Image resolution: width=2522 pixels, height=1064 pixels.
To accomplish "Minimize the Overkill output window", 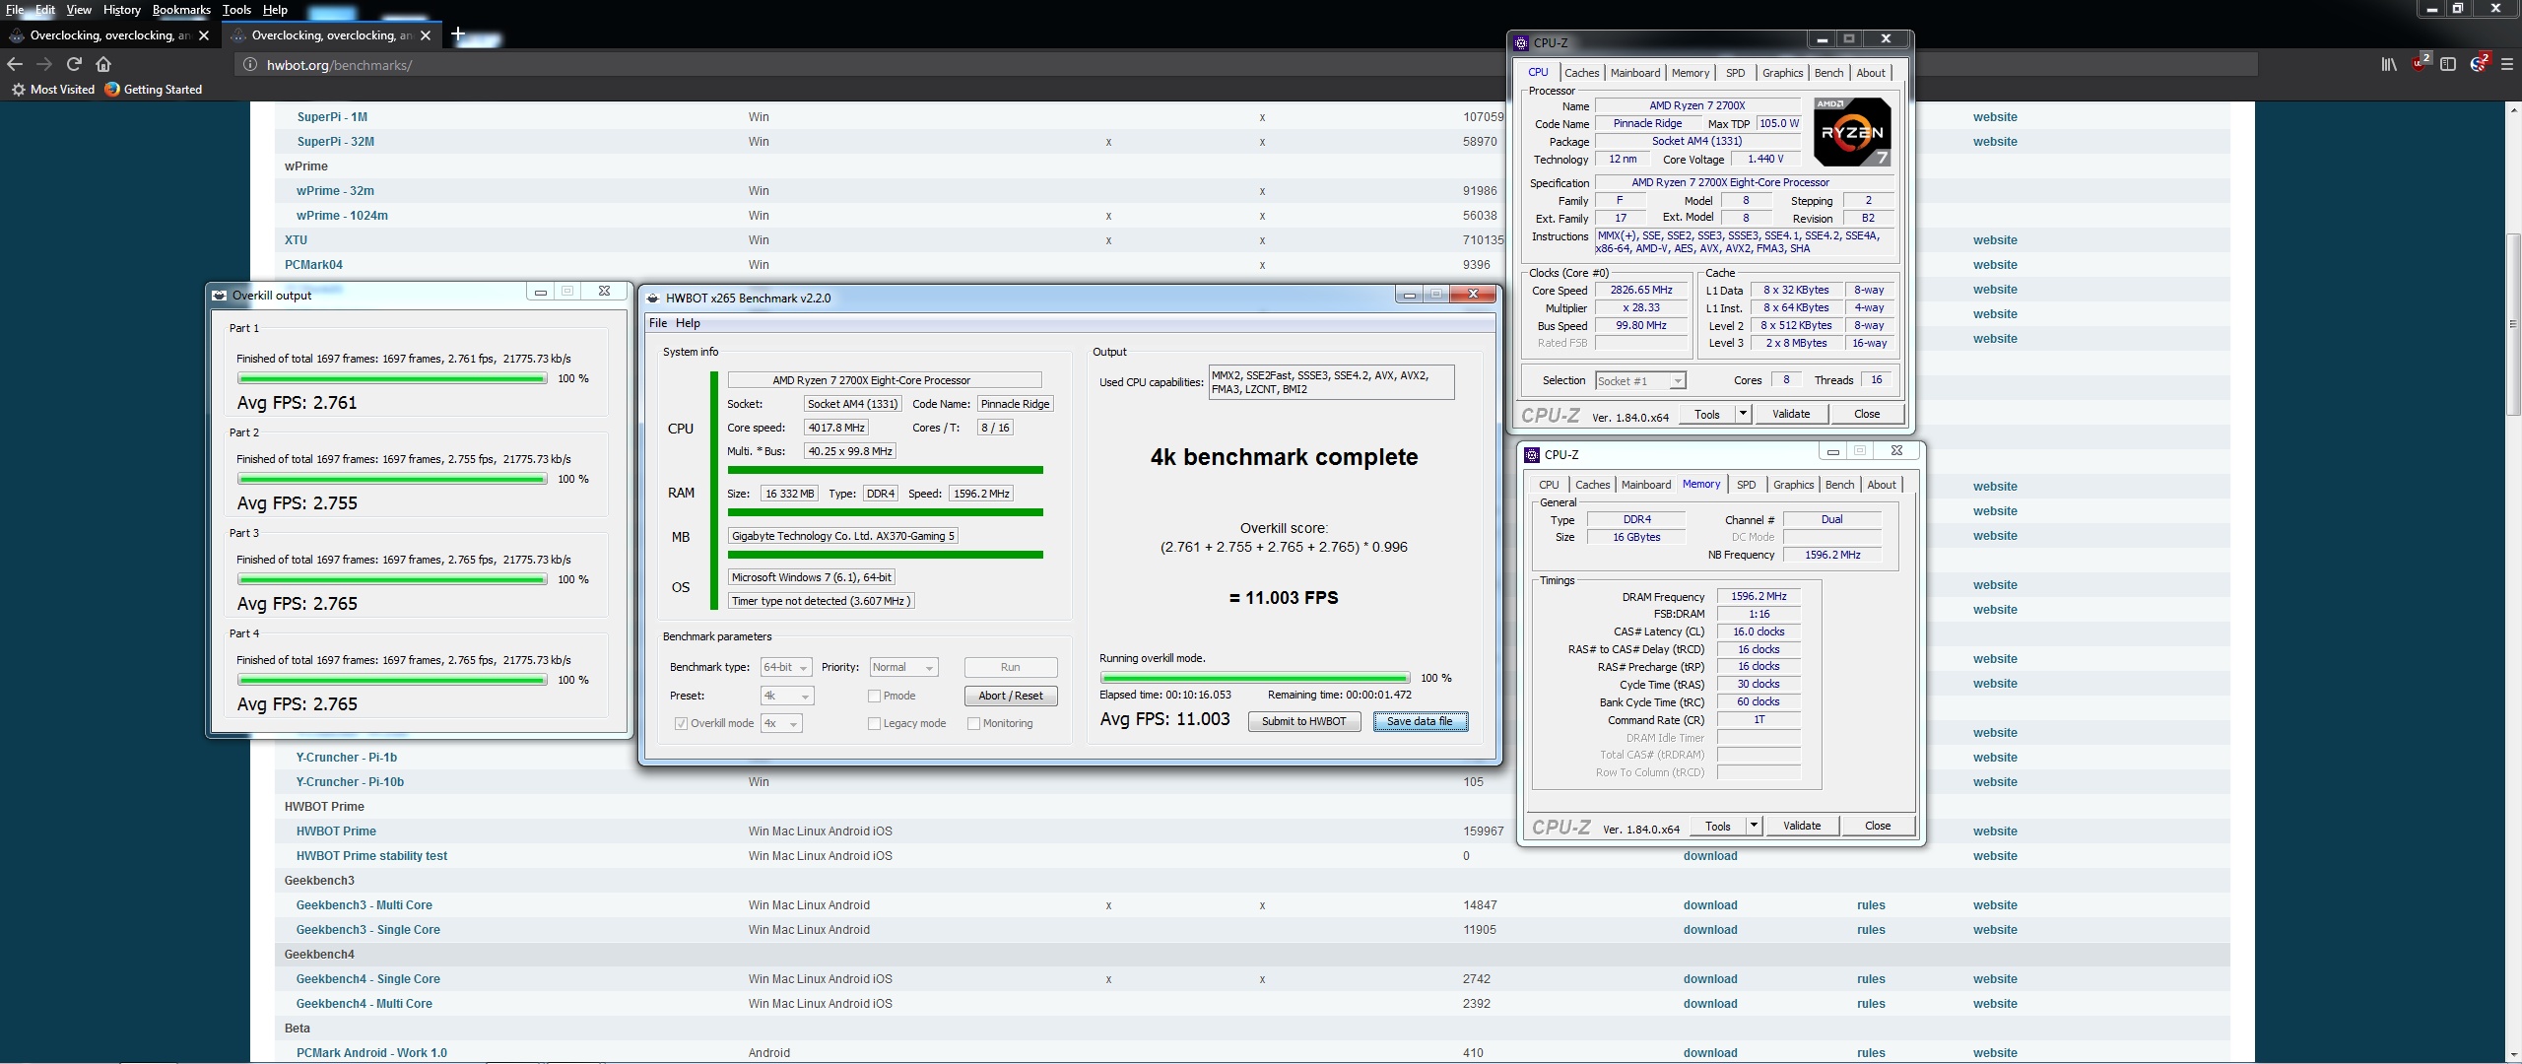I will (540, 292).
